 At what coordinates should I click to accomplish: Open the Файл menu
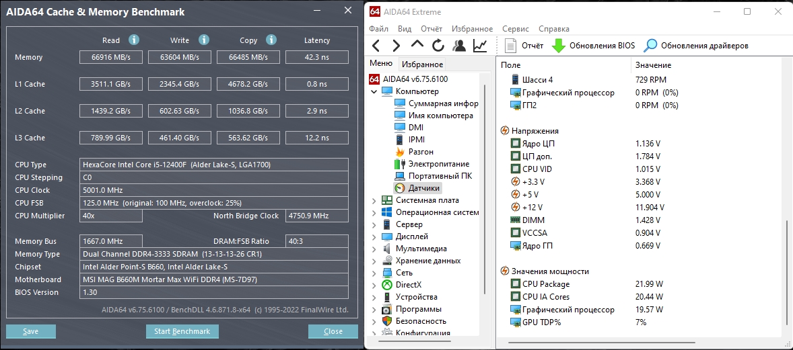379,29
